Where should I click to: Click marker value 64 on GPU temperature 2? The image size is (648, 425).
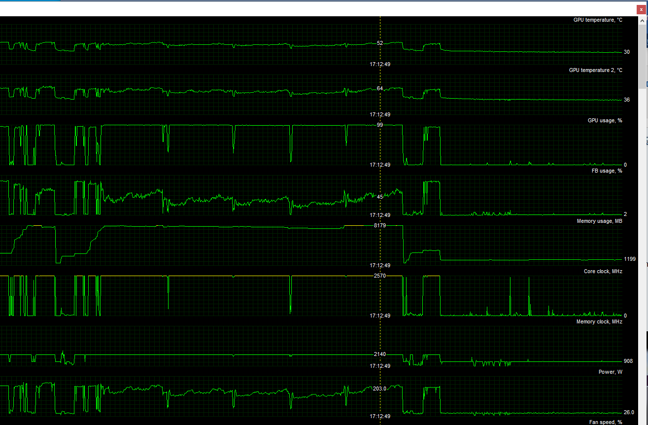pos(380,89)
